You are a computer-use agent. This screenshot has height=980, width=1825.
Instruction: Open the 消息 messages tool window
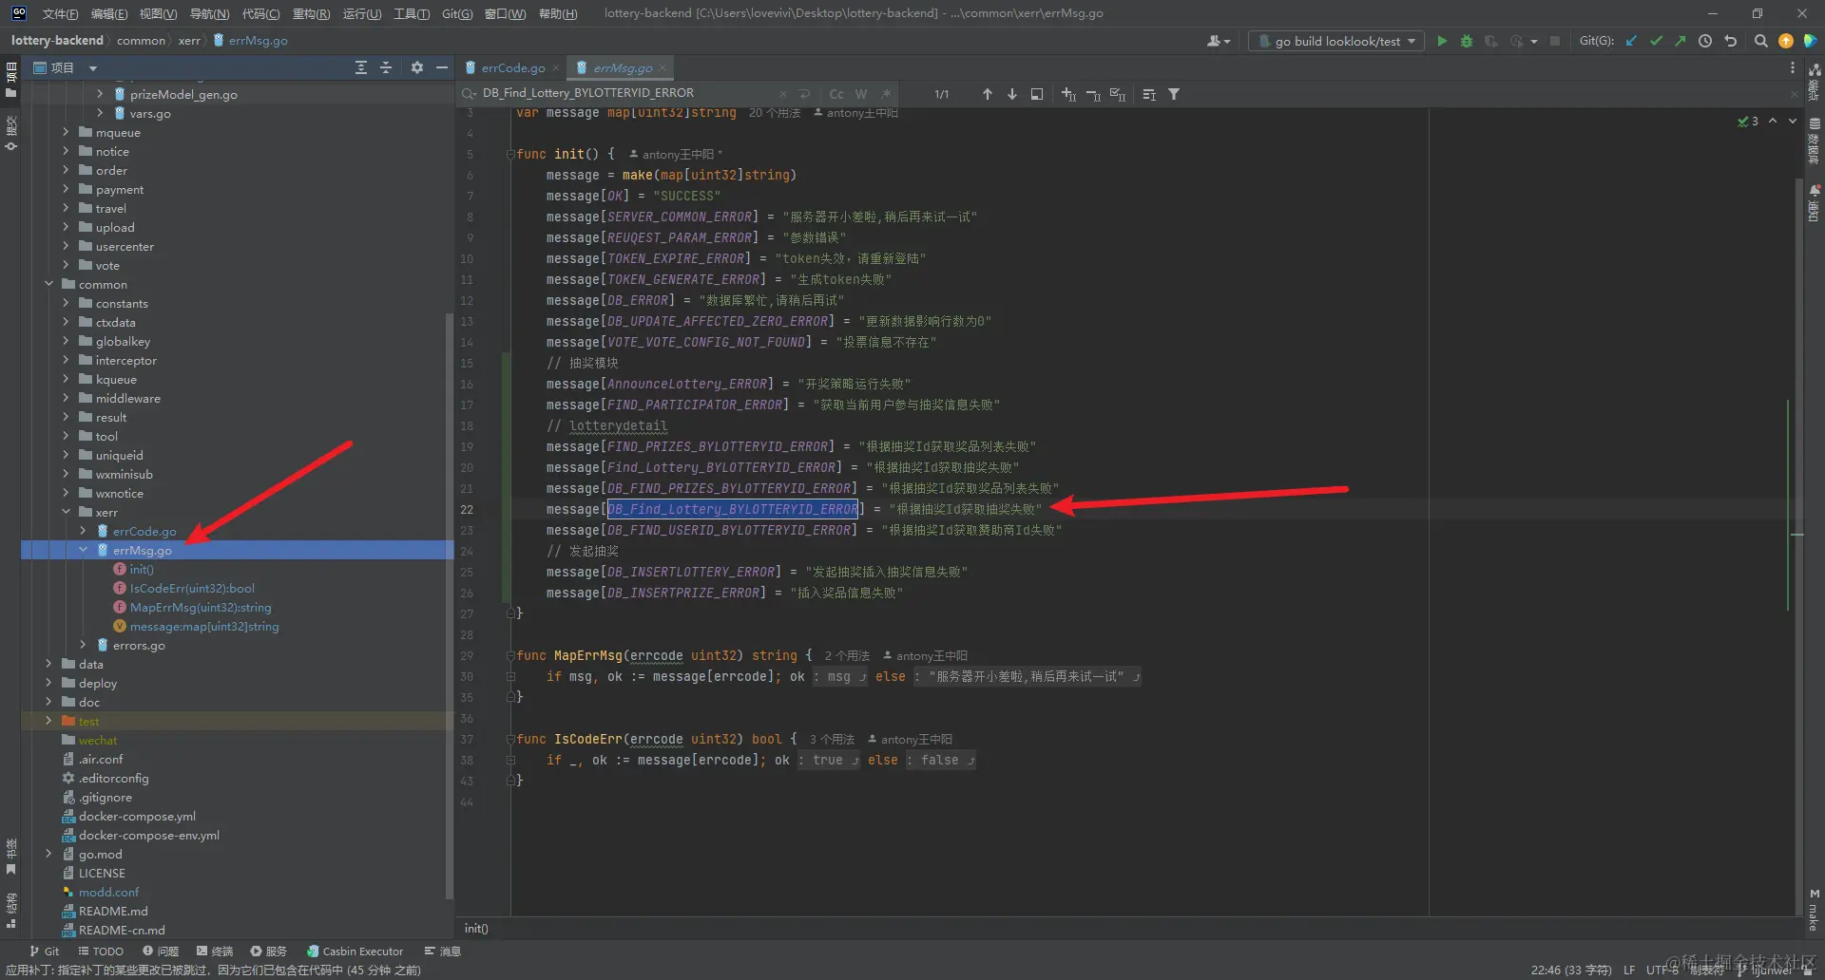(x=443, y=951)
